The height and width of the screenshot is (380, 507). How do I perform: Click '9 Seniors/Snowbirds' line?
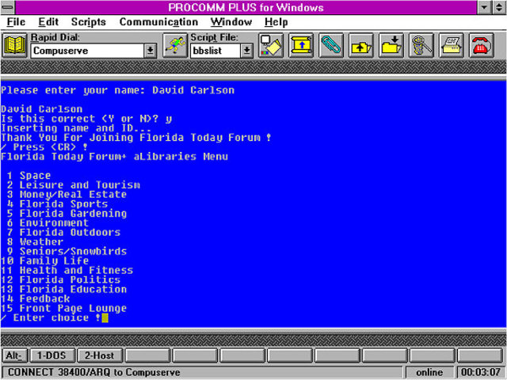click(x=67, y=252)
